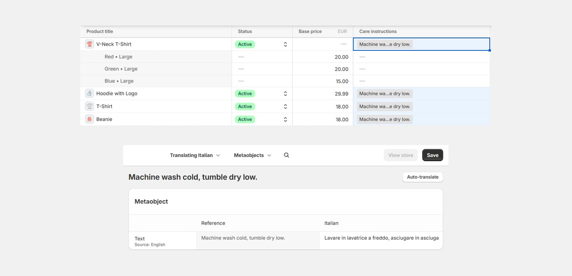The image size is (572, 276).
Task: Select the Hoodie with Logo product icon
Action: pos(89,93)
